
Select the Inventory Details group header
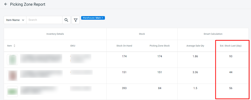pos(55,34)
